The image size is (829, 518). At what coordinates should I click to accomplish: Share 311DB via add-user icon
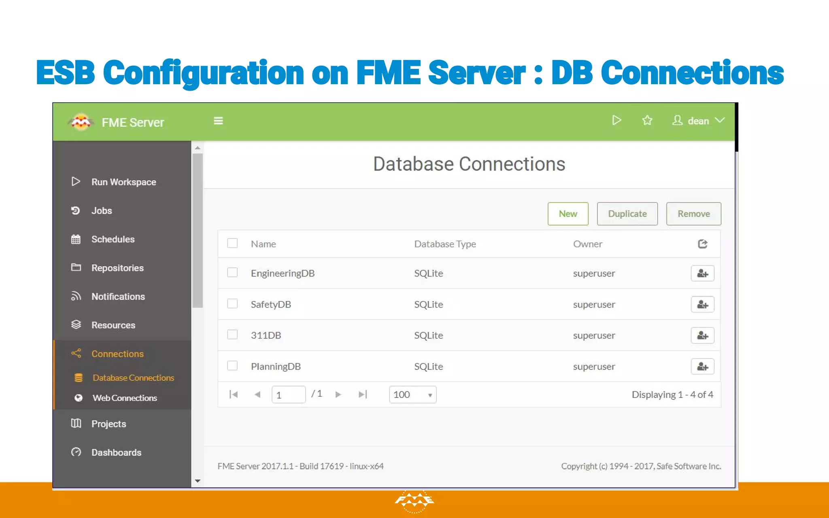703,335
